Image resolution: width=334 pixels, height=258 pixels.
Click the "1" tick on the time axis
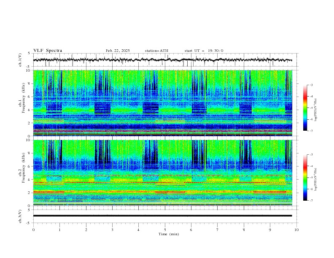click(x=59, y=230)
